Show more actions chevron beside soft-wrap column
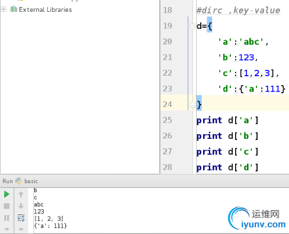Image resolution: width=289 pixels, height=234 pixels. click(x=21, y=229)
